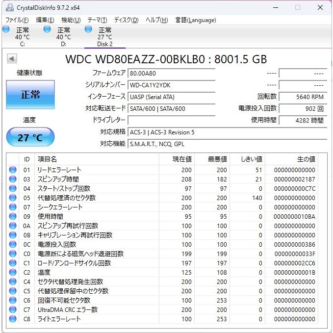333x333 pixels.
Task: Click the ID column header
Action: click(27, 159)
